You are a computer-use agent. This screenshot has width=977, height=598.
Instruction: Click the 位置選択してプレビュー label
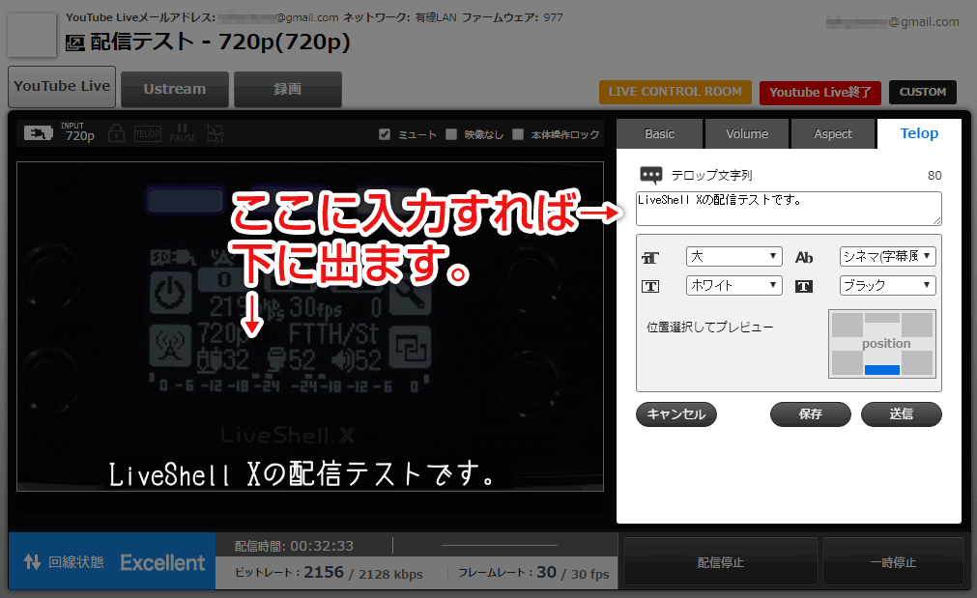coord(709,327)
